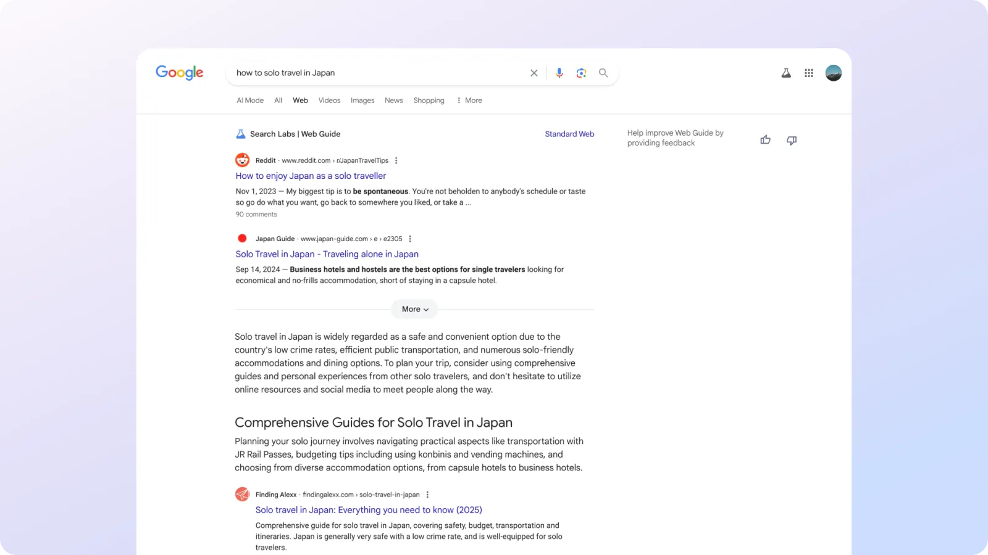Open the account profile avatar
The width and height of the screenshot is (988, 555).
(x=833, y=73)
